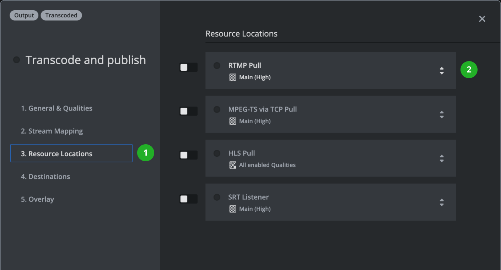Click the status indicator next to Transcode and publish

click(16, 60)
